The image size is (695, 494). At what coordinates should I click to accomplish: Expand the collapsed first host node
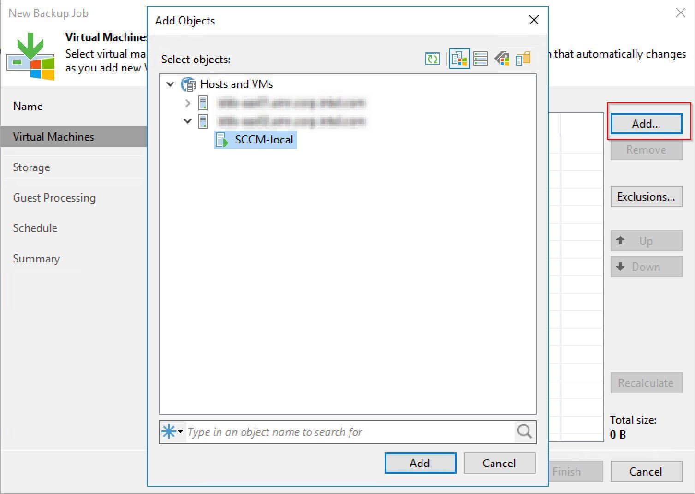click(x=187, y=103)
